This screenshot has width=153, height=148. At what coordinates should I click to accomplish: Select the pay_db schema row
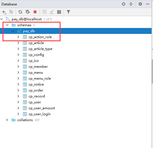tap(76, 31)
